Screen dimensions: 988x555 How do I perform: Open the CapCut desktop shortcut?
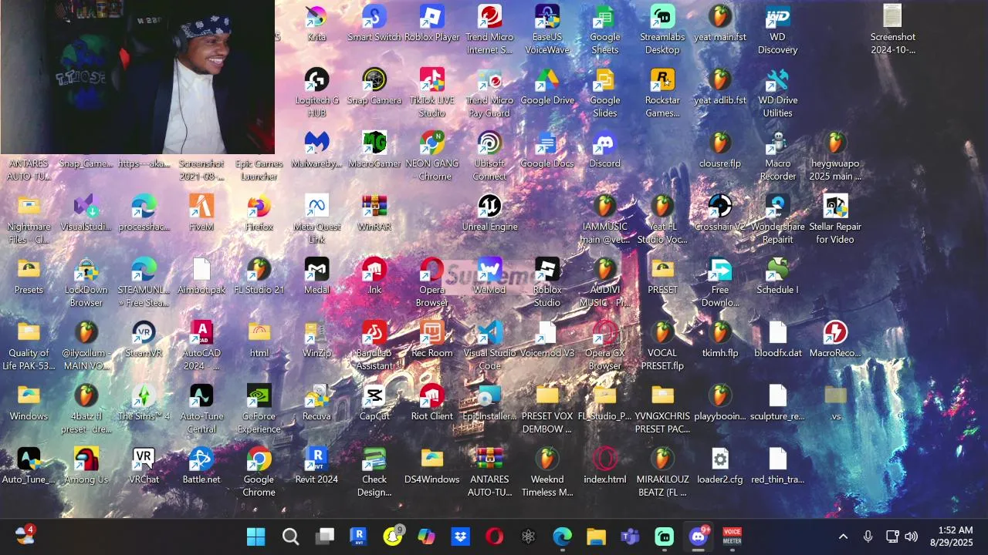(374, 402)
